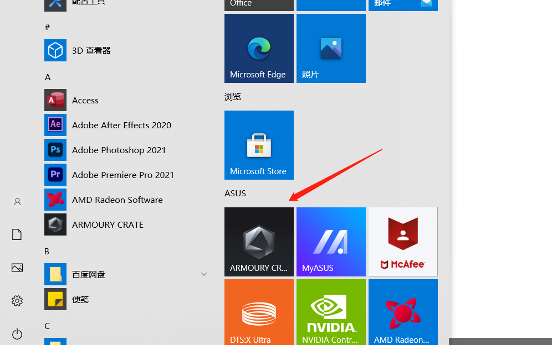Viewport: 552px width, 345px height.
Task: Click the ASUS tile group title
Action: click(235, 193)
